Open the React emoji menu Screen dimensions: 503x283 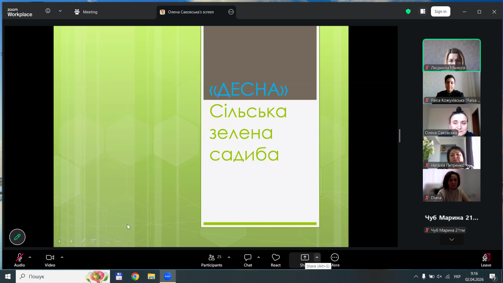point(276,260)
